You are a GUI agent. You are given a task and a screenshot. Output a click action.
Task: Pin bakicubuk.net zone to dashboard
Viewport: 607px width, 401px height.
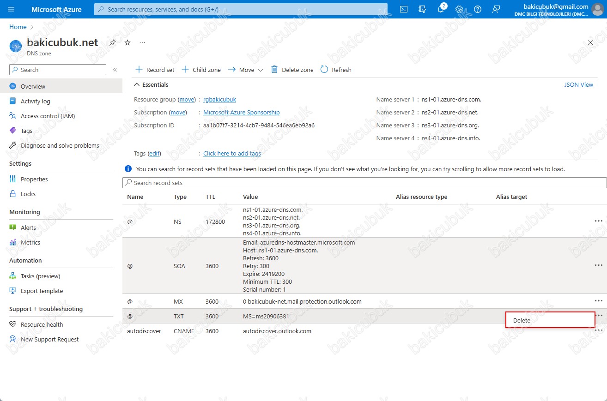tap(113, 42)
